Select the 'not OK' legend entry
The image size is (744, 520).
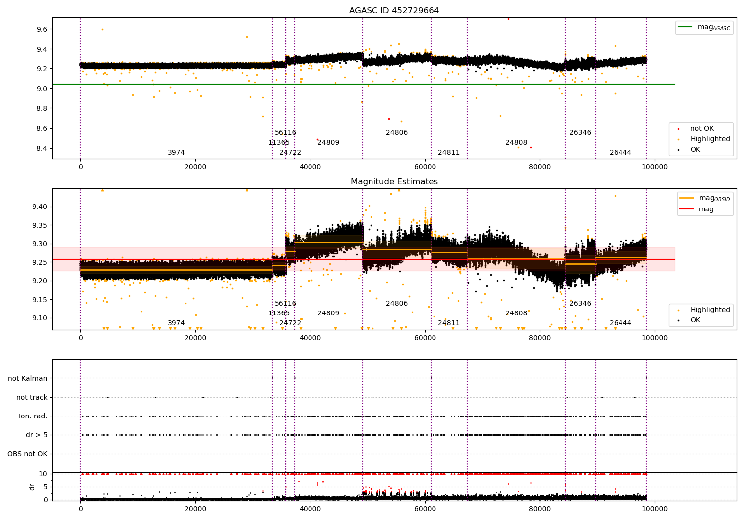pyautogui.click(x=702, y=129)
